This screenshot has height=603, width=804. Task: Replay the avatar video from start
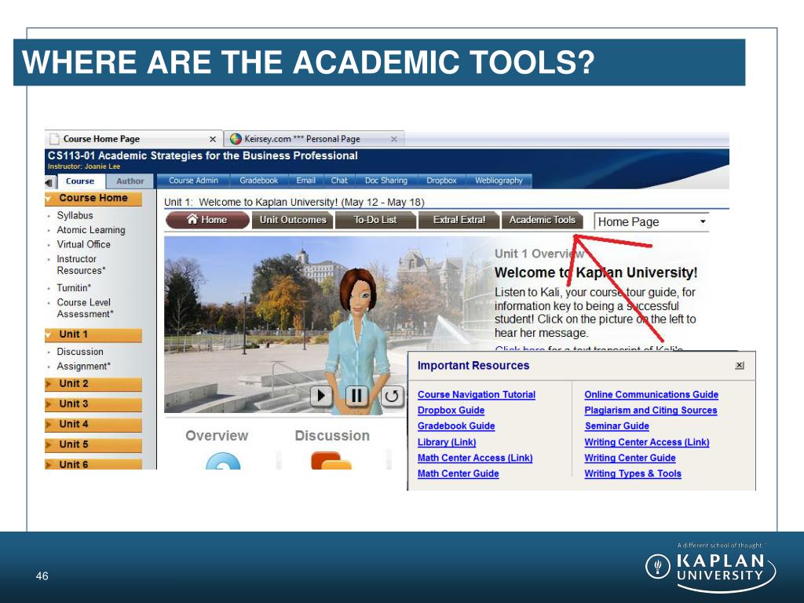pos(392,396)
